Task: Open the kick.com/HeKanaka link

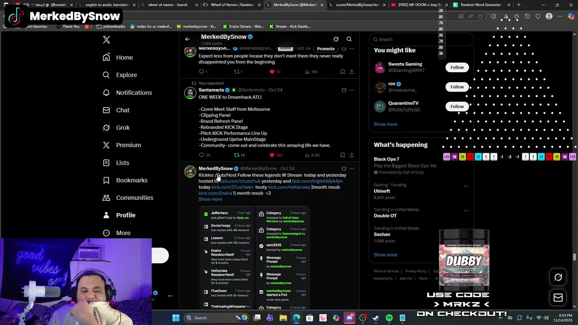Action: (x=289, y=187)
